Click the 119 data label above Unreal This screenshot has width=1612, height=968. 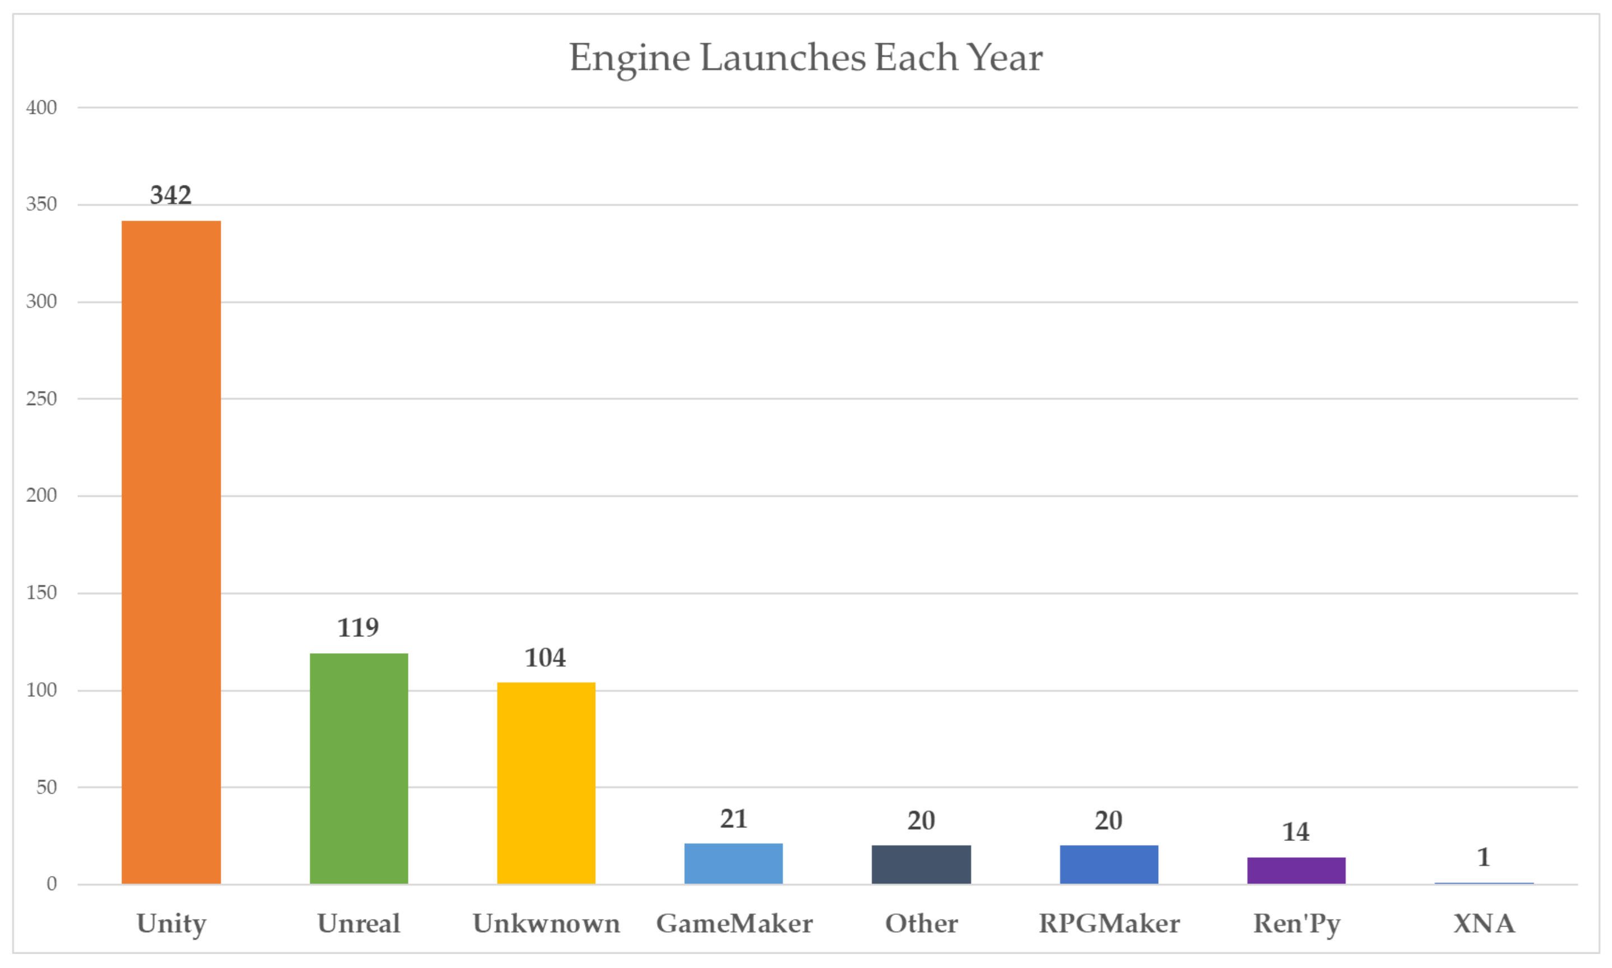coord(357,627)
